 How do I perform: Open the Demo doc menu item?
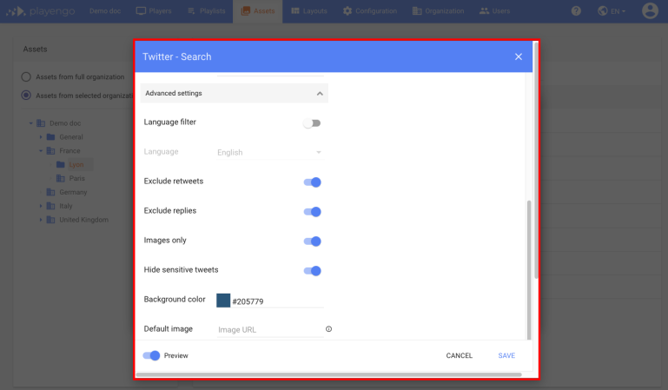click(105, 11)
